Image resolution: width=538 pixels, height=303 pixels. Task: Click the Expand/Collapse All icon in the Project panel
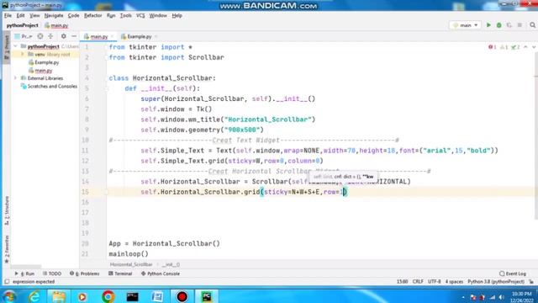pos(50,36)
